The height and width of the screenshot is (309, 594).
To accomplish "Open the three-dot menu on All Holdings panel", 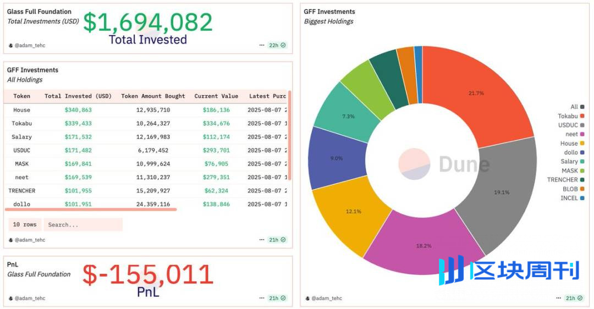I will tap(262, 240).
